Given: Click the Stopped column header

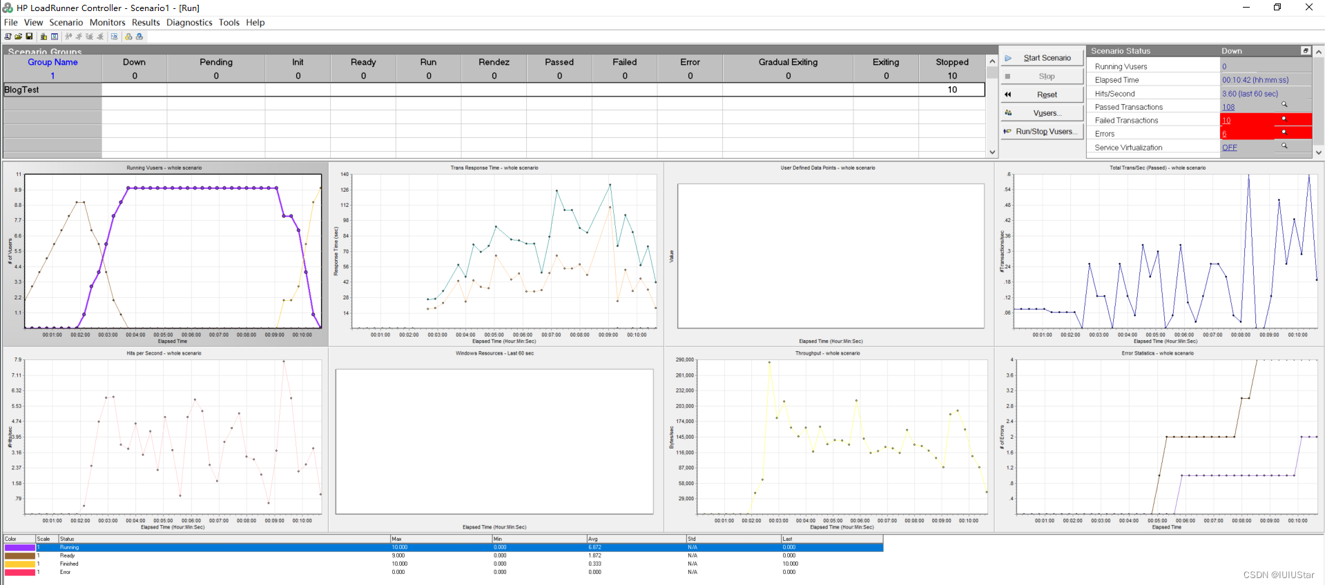Looking at the screenshot, I should coord(952,62).
